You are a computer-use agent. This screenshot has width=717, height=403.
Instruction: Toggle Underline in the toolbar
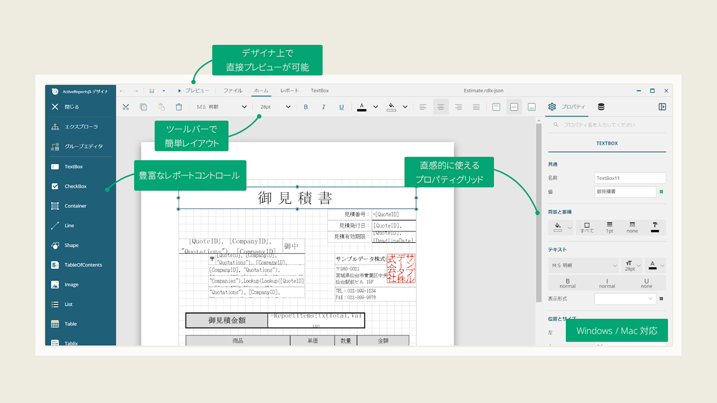tap(341, 107)
